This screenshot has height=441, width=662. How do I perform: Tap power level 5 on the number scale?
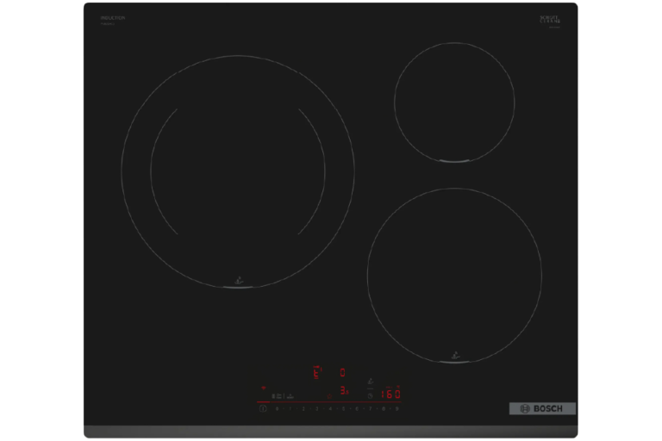(x=343, y=408)
